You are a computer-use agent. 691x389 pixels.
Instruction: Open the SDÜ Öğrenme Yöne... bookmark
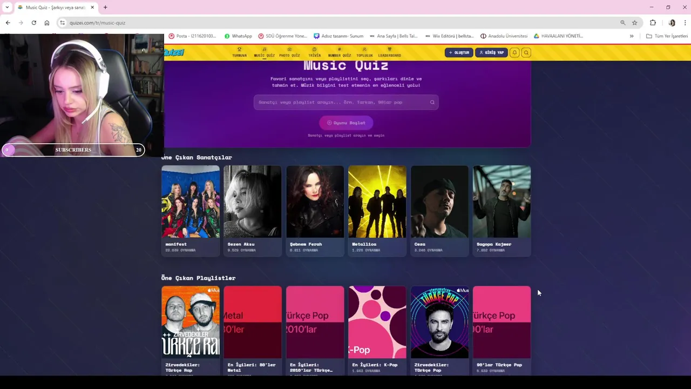pos(282,36)
